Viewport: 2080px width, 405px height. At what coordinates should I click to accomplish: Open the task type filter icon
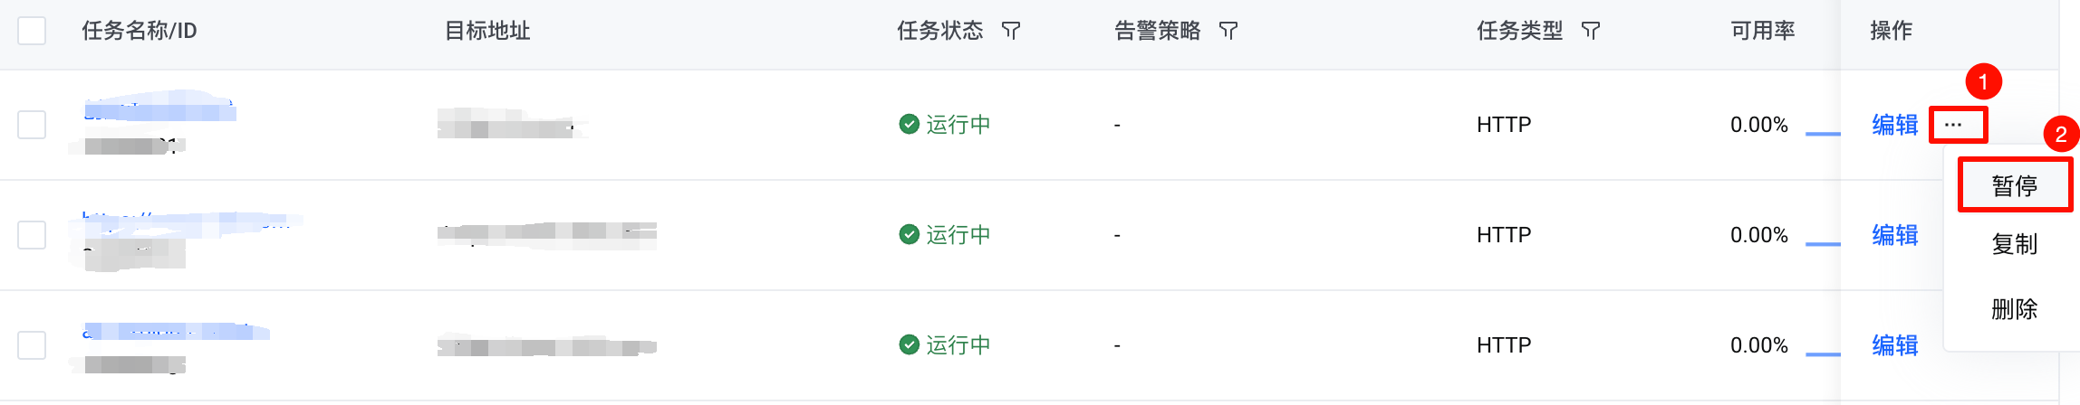(1591, 32)
